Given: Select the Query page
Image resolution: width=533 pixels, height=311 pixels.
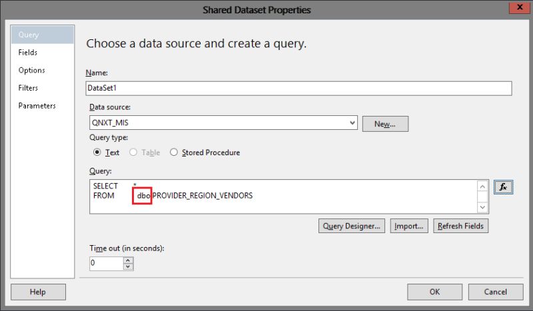Looking at the screenshot, I should tap(42, 35).
